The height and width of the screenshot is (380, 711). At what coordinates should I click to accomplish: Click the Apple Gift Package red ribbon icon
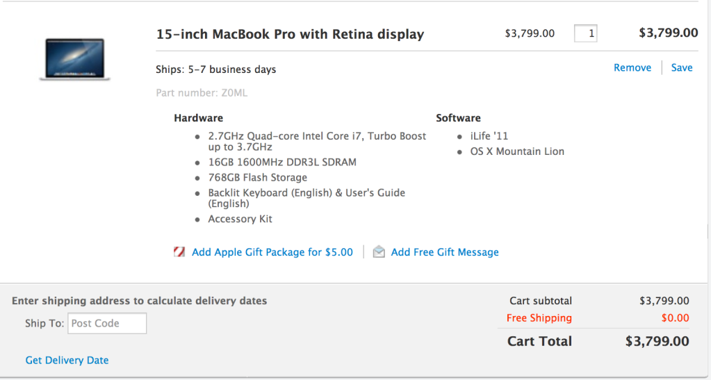179,252
